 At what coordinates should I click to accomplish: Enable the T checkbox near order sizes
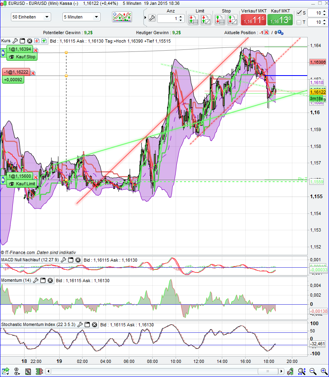pyautogui.click(x=299, y=22)
